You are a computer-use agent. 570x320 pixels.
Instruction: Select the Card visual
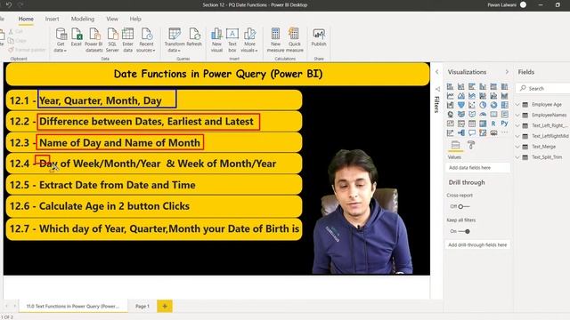(493, 115)
